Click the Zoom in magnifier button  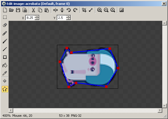100,10
